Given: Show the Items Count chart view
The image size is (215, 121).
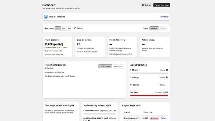Looking at the screenshot, I should pos(118,66).
